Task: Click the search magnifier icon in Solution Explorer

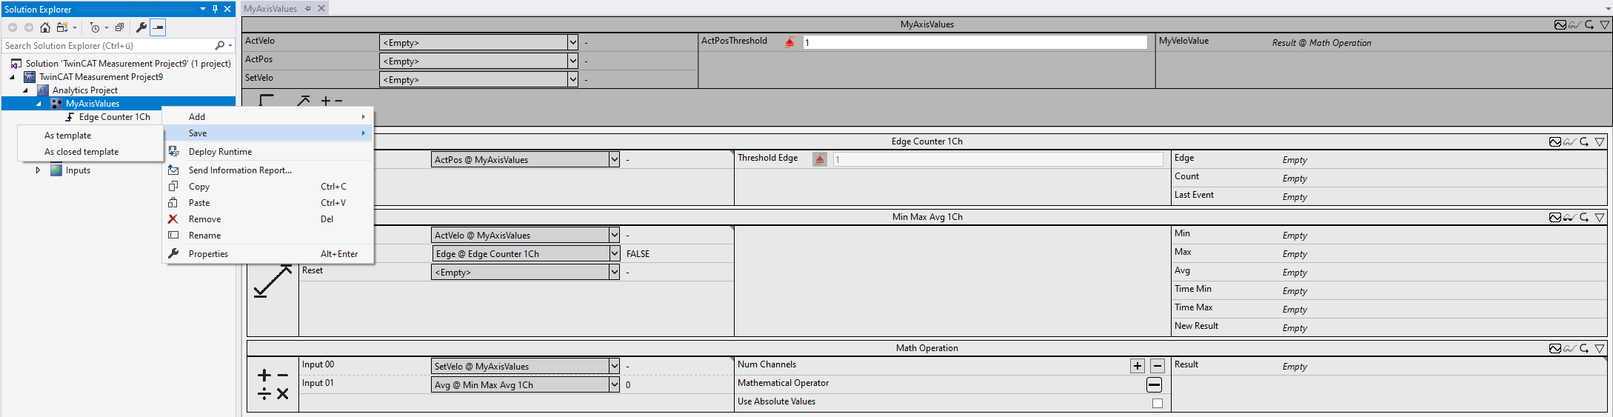Action: [x=219, y=46]
